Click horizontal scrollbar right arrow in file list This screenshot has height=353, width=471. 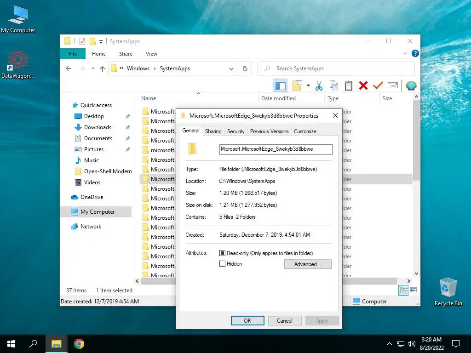click(x=409, y=281)
